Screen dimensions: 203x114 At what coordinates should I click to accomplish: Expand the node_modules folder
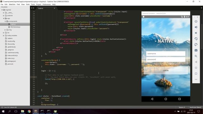pyautogui.click(x=3, y=35)
